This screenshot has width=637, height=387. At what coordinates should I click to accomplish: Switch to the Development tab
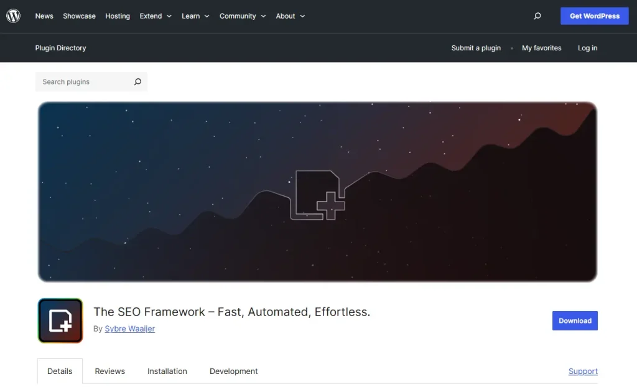[x=233, y=371]
